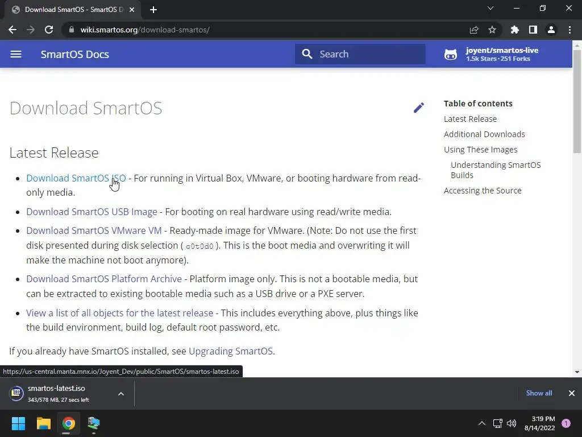The width and height of the screenshot is (582, 437).
Task: Open the SmartOS Docs hamburger menu
Action: click(x=16, y=54)
